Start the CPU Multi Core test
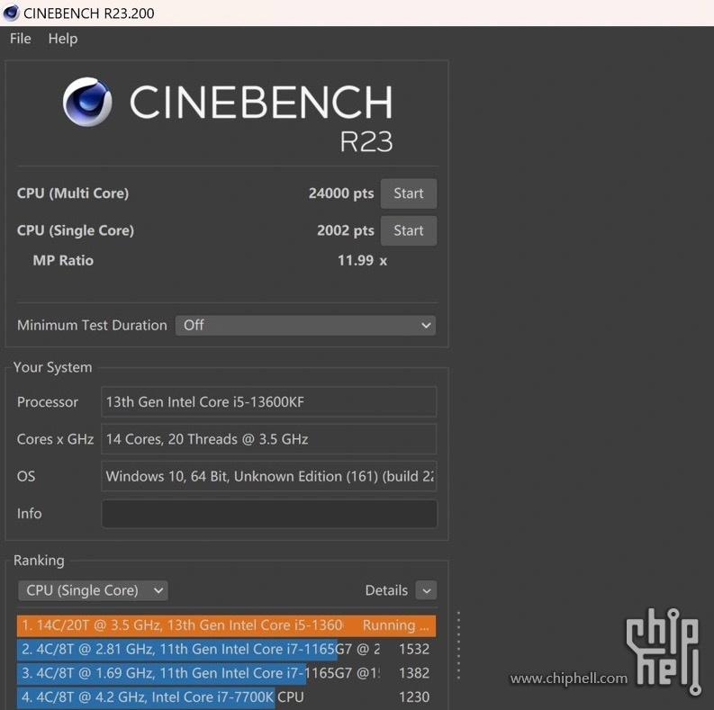Screen dimensions: 714x710 click(x=409, y=193)
